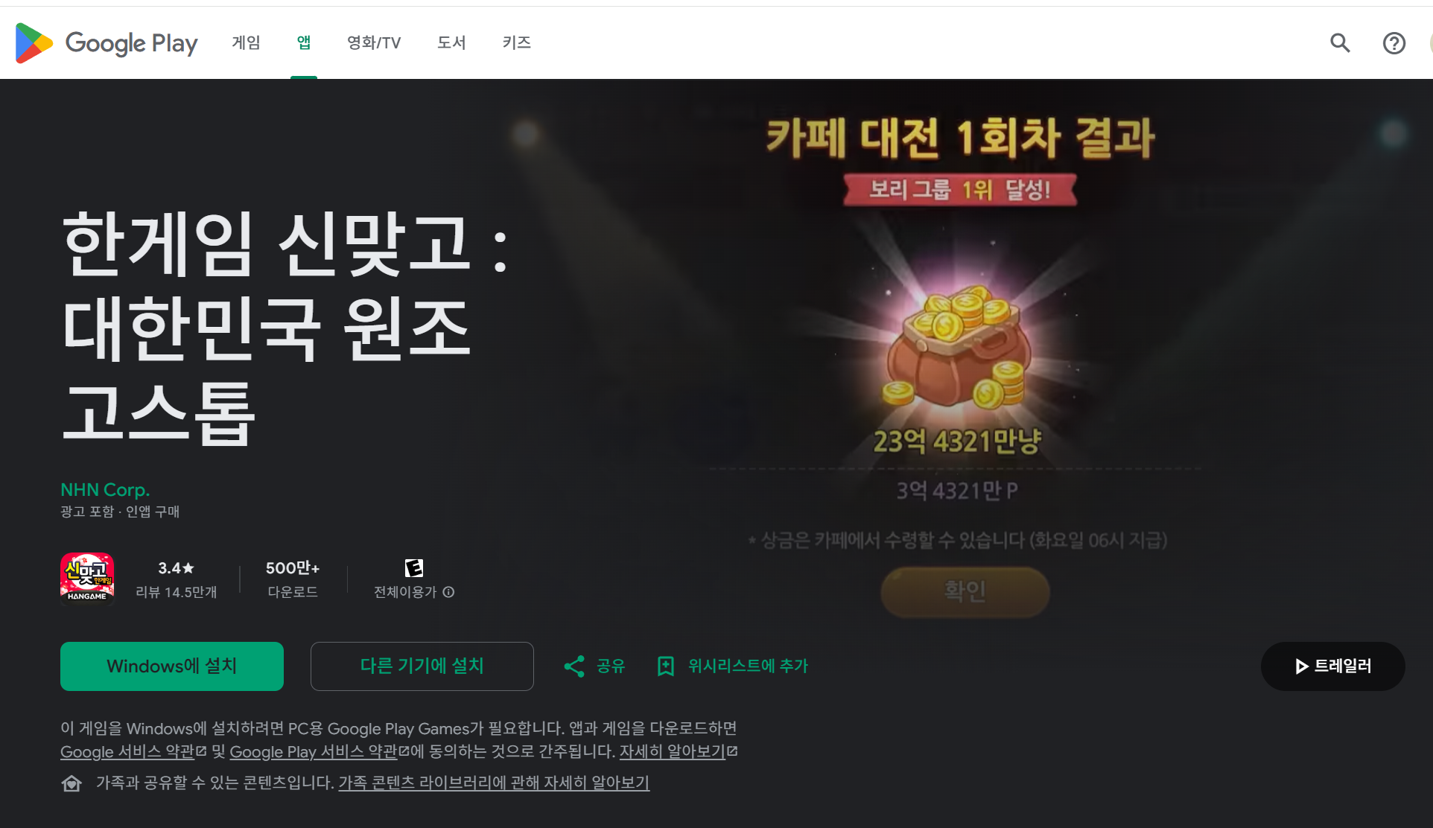Click the 신맞고 Hangame app icon

[87, 579]
